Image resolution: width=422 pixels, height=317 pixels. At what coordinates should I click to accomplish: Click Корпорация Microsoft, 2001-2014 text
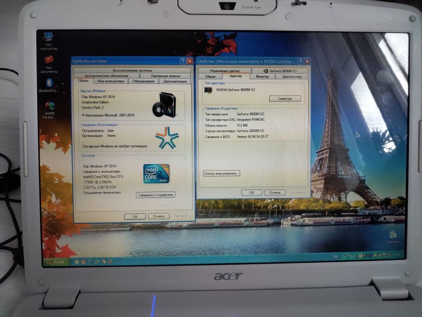pyautogui.click(x=108, y=115)
